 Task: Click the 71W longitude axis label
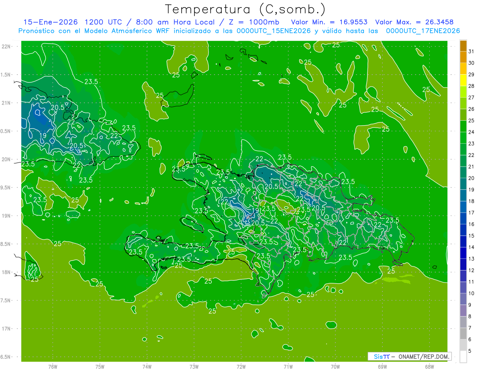point(288,366)
